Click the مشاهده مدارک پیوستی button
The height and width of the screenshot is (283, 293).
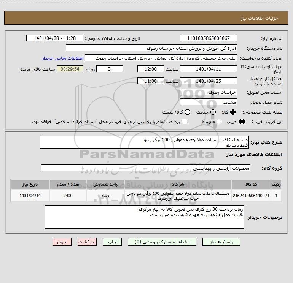[162, 242]
